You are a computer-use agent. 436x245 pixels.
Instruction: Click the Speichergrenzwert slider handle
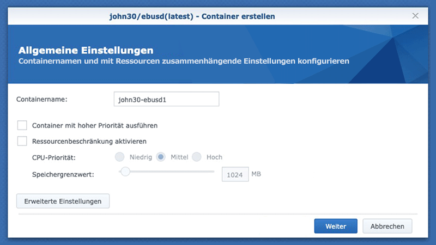125,171
